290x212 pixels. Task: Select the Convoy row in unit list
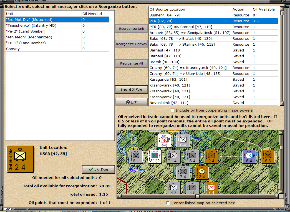tap(57, 49)
